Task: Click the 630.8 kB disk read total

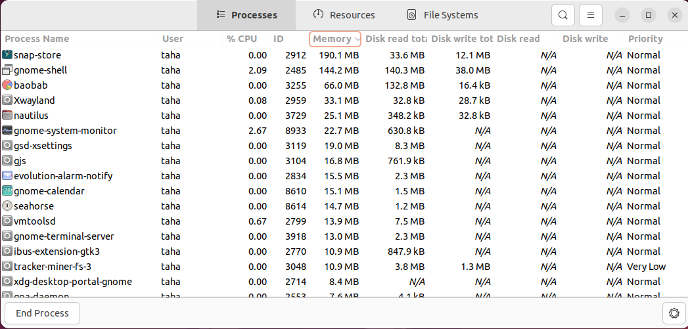Action: (x=406, y=131)
